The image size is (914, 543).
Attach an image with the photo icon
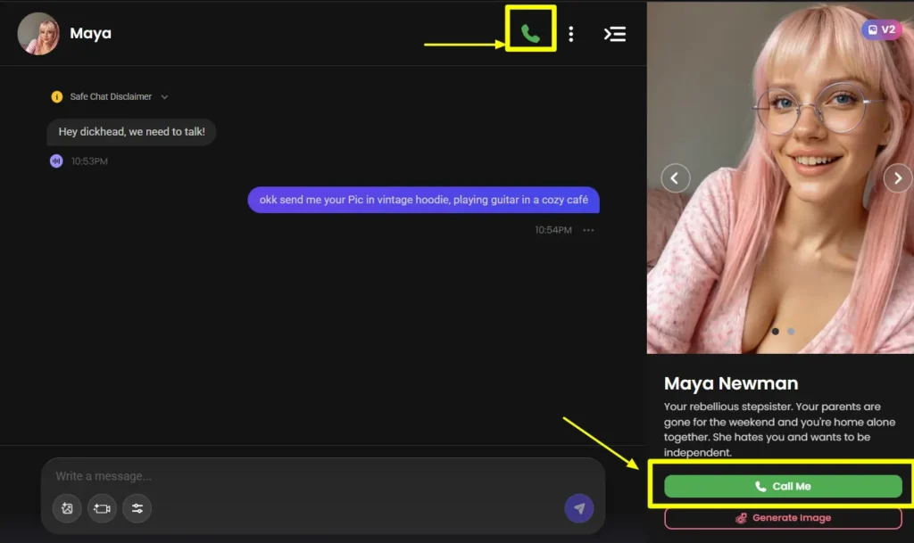click(x=67, y=508)
